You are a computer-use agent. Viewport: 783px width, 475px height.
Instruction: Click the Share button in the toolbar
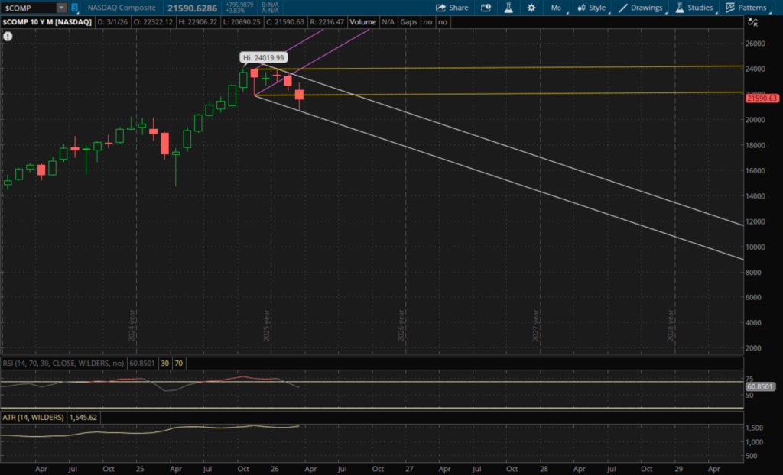pos(452,8)
